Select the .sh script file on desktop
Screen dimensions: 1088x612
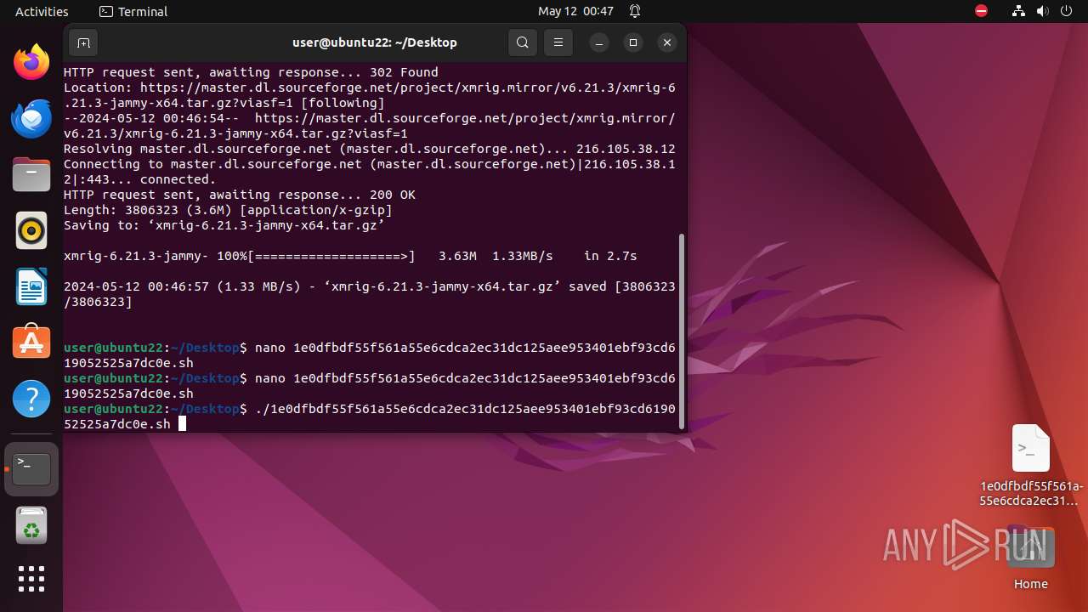click(x=1031, y=464)
